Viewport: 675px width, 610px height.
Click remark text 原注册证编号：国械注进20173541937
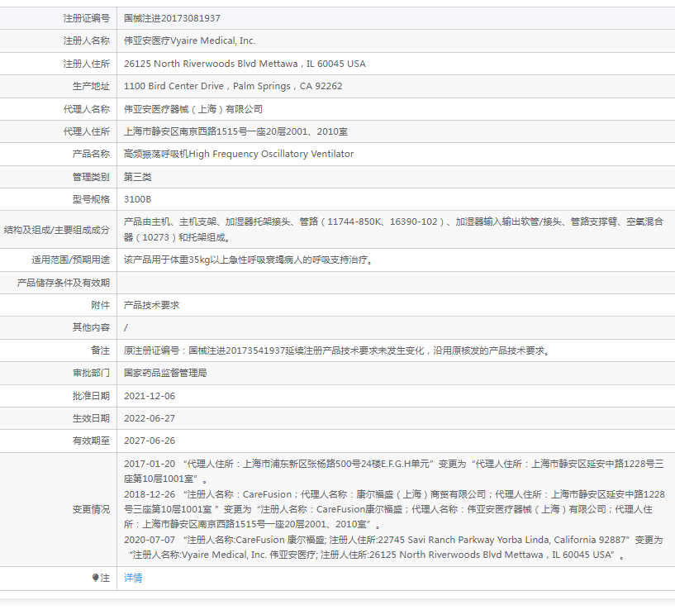(336, 350)
